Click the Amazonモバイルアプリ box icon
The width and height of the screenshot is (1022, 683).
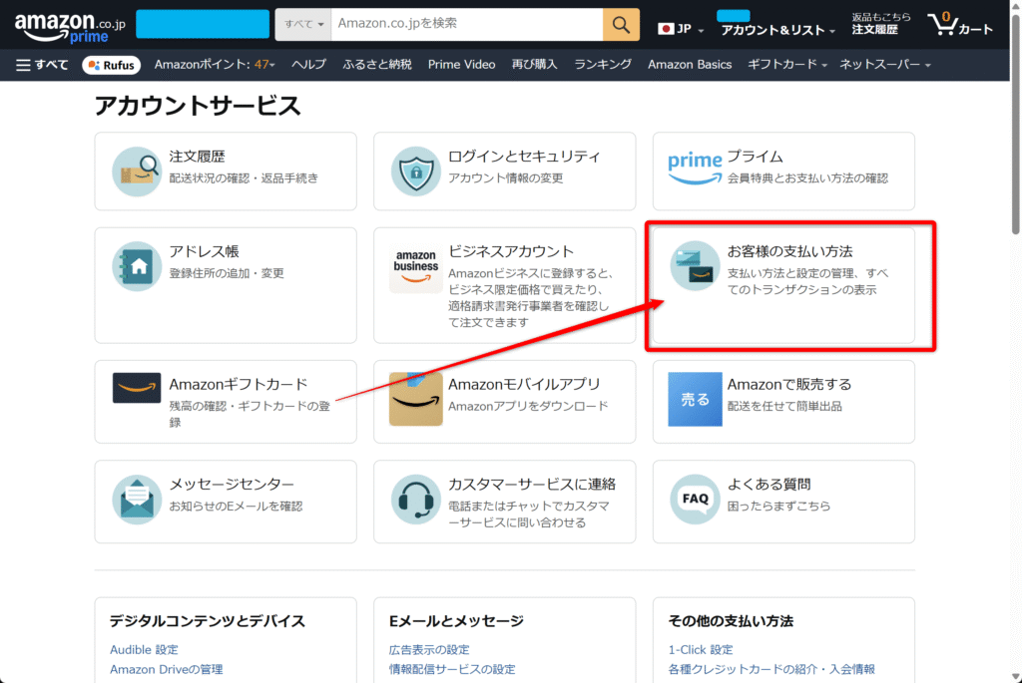point(416,399)
